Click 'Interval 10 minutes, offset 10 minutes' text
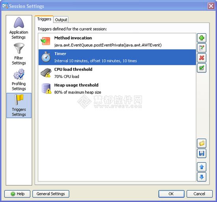Image resolution: width=217 pixels, height=202 pixels. click(x=95, y=61)
